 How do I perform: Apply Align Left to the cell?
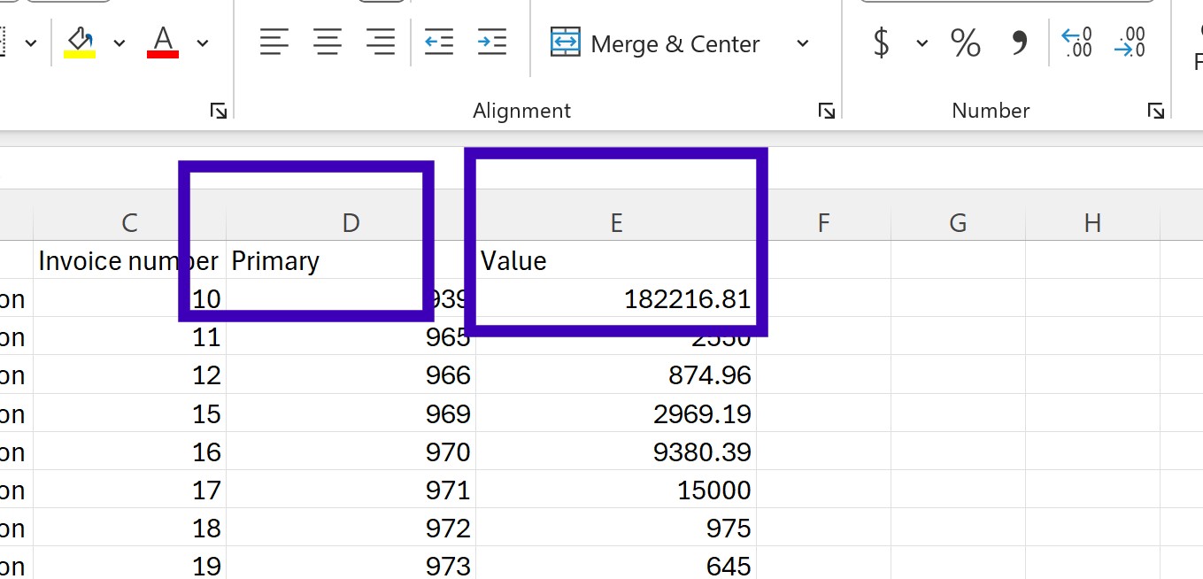pyautogui.click(x=274, y=42)
